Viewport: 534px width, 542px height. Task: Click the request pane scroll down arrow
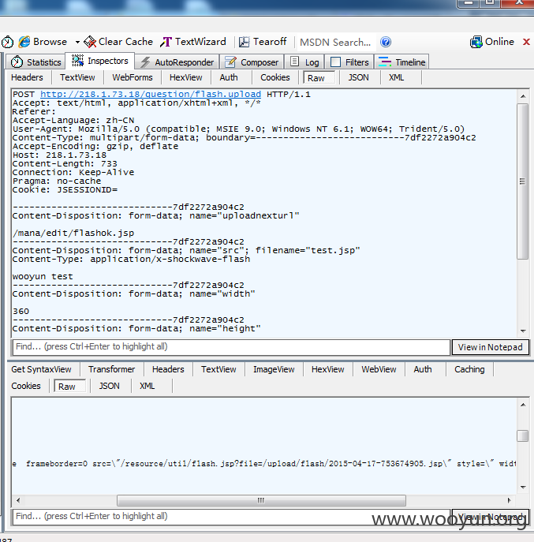coord(523,331)
